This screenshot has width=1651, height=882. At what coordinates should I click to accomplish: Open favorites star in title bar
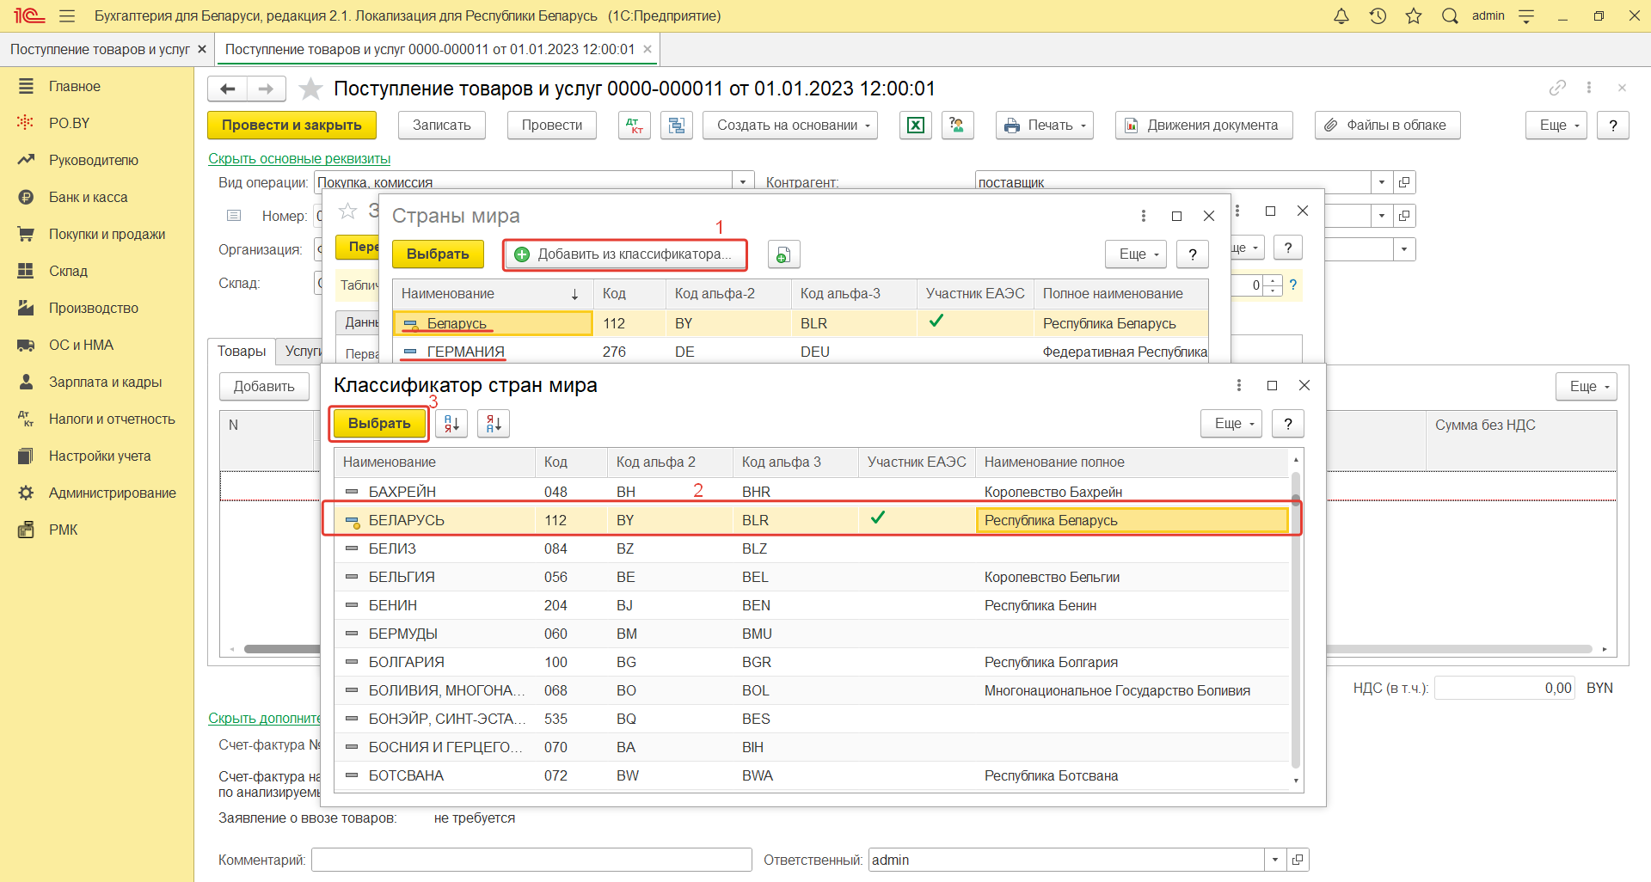[x=1414, y=16]
